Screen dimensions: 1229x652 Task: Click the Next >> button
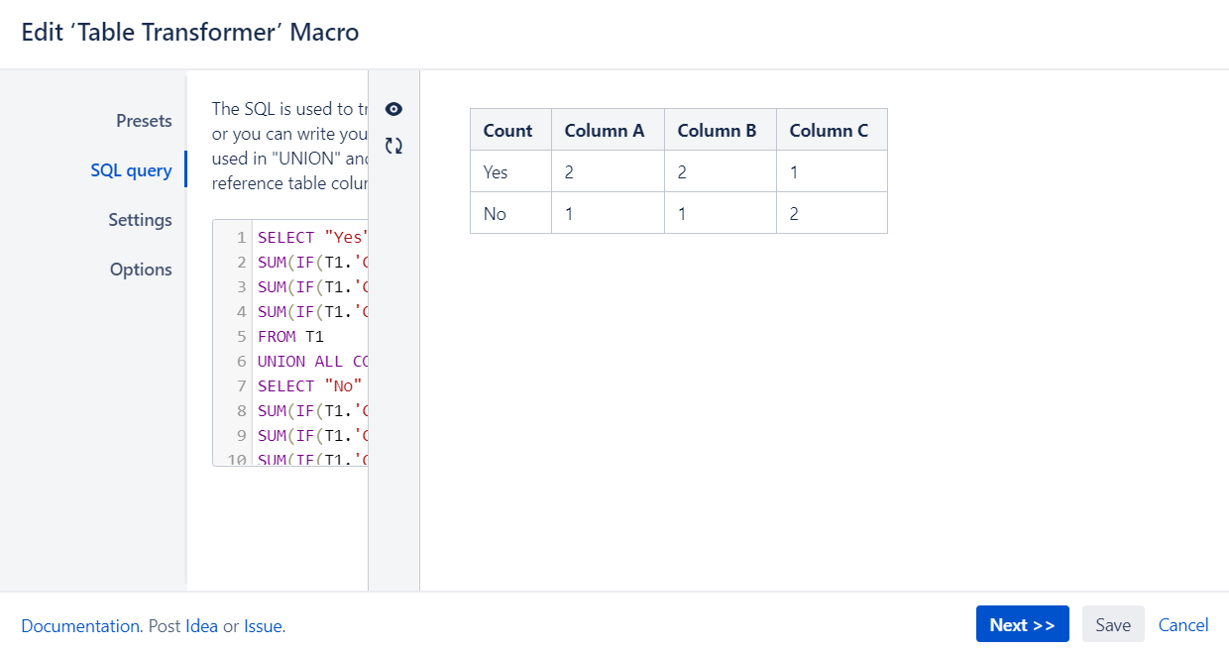coord(1022,624)
